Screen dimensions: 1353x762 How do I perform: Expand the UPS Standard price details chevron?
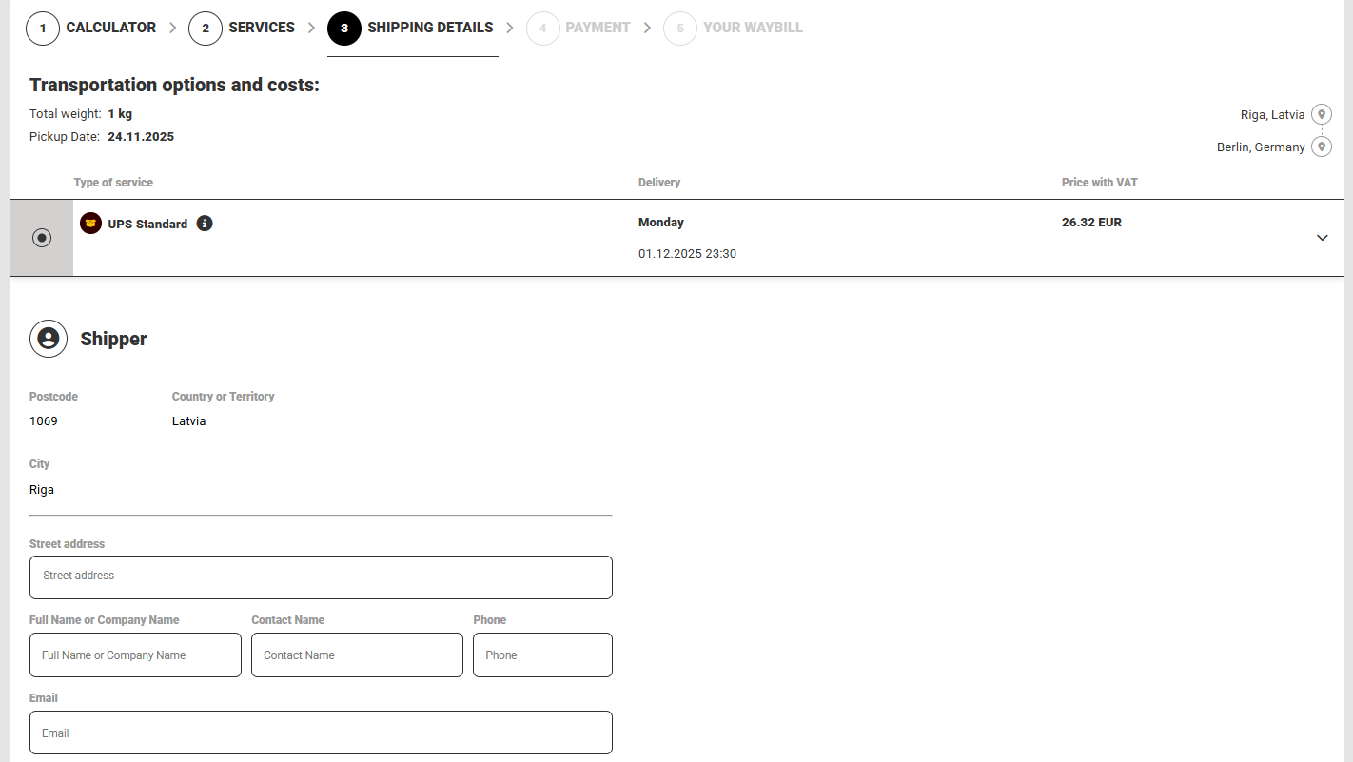point(1322,238)
